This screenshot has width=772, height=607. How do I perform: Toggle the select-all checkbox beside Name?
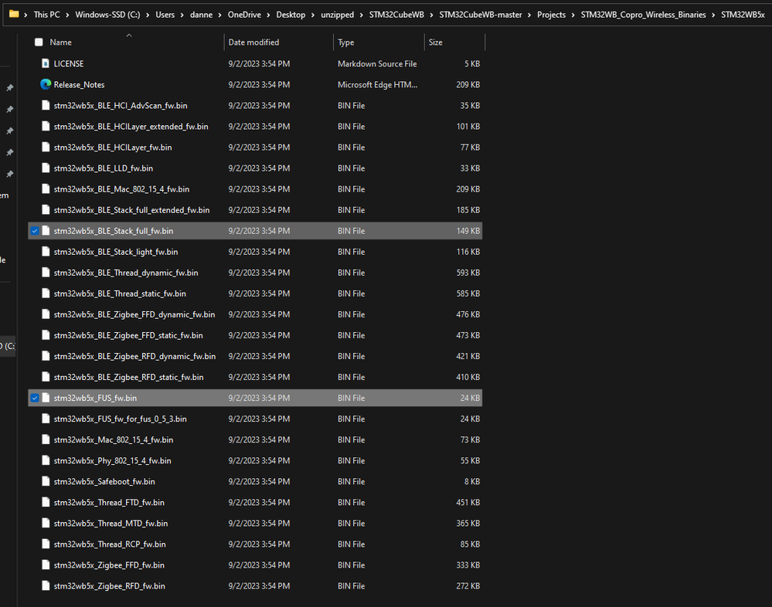pyautogui.click(x=39, y=42)
